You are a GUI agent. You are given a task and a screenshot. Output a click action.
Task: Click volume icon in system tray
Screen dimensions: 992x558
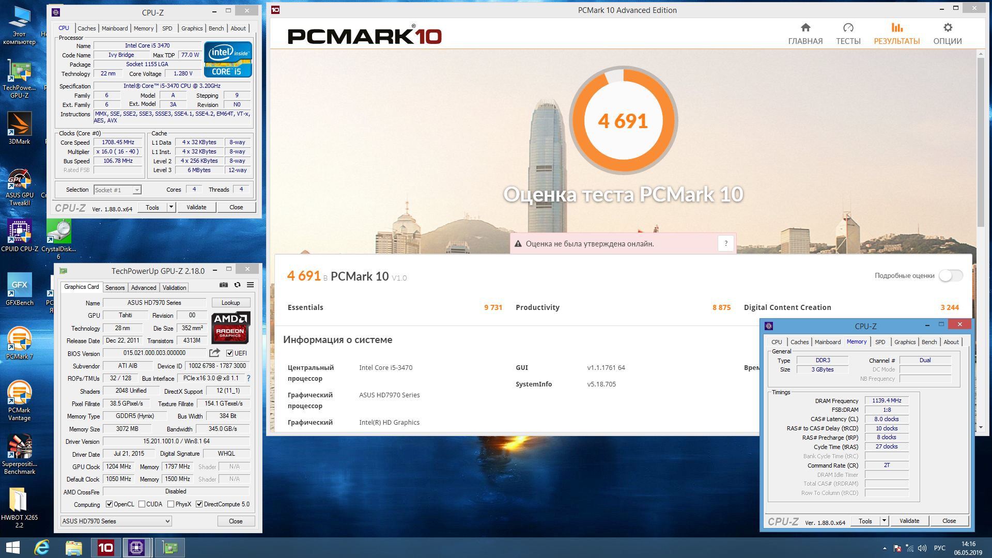[x=922, y=548]
